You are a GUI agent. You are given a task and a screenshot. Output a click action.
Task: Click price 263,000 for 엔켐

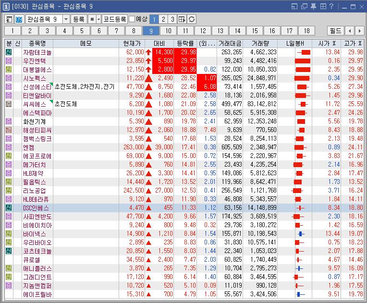click(x=134, y=147)
